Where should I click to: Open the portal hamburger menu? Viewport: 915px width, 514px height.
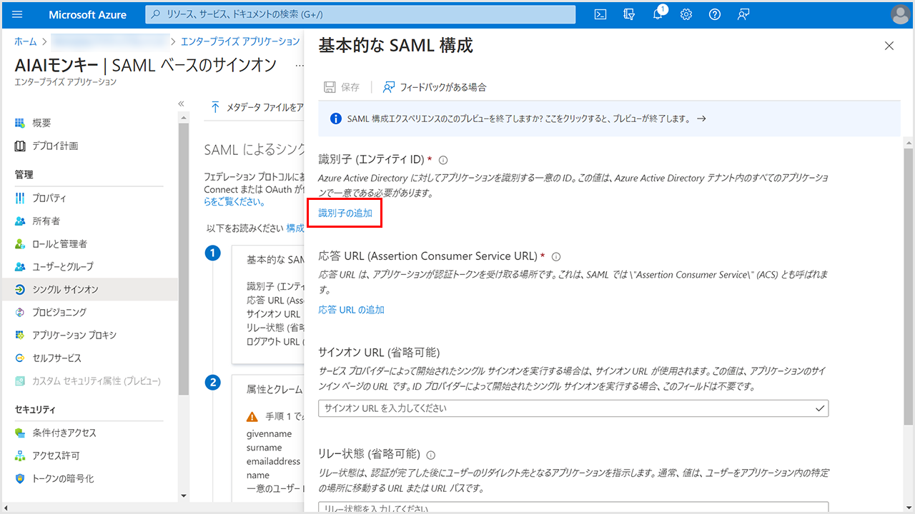(x=18, y=14)
